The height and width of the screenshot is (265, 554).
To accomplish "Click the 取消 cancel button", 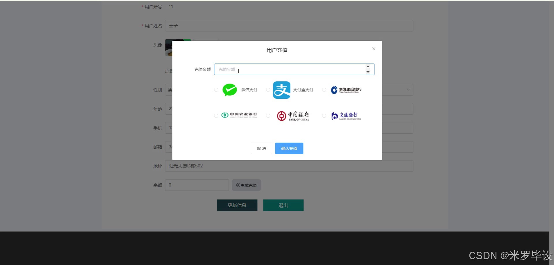I will [x=261, y=148].
